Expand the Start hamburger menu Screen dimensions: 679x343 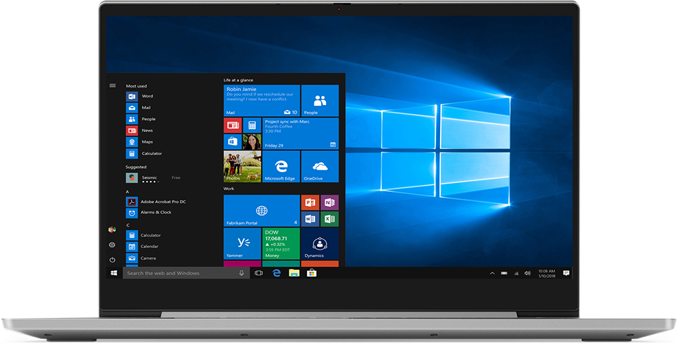coord(113,85)
